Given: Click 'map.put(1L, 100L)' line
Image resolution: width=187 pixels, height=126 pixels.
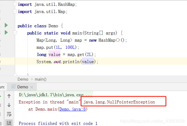Looking at the screenshot, I should pos(58,47).
